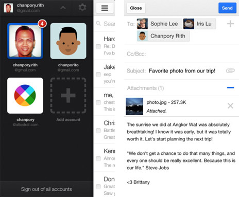
Task: Select Sophie Lee recipient chip
Action: click(159, 24)
